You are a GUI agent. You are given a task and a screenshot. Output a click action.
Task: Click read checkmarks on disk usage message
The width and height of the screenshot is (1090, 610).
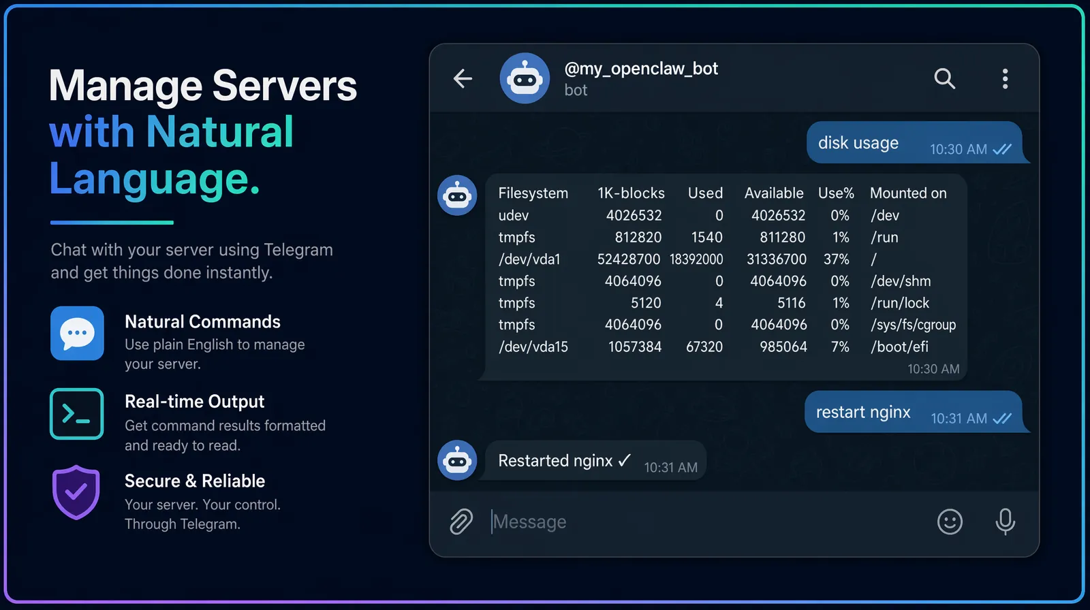point(1002,149)
